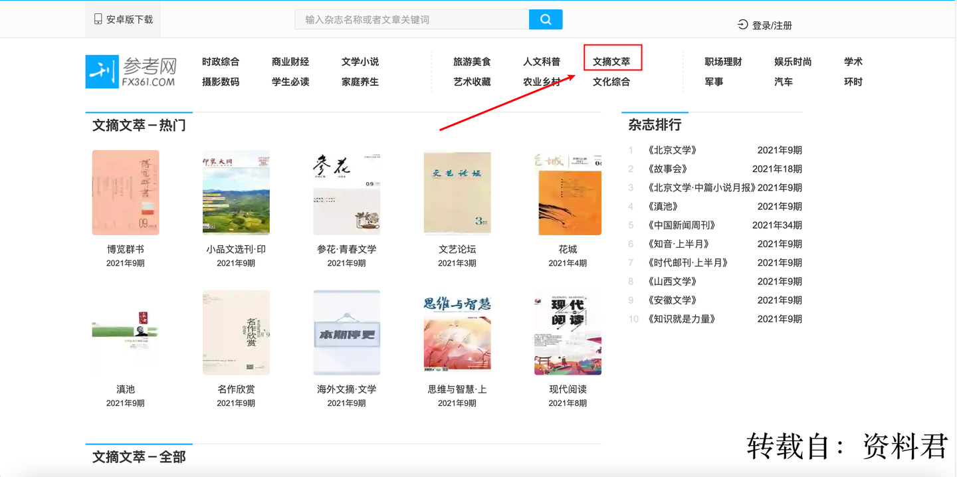The height and width of the screenshot is (477, 957).
Task: Open 艺术收藏 category
Action: click(472, 82)
